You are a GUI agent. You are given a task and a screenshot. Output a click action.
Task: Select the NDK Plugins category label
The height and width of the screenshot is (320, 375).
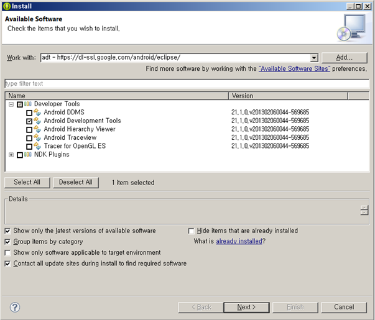coord(52,155)
